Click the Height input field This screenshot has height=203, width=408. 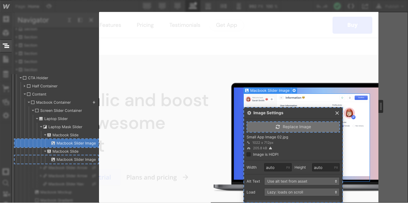pos(326,168)
